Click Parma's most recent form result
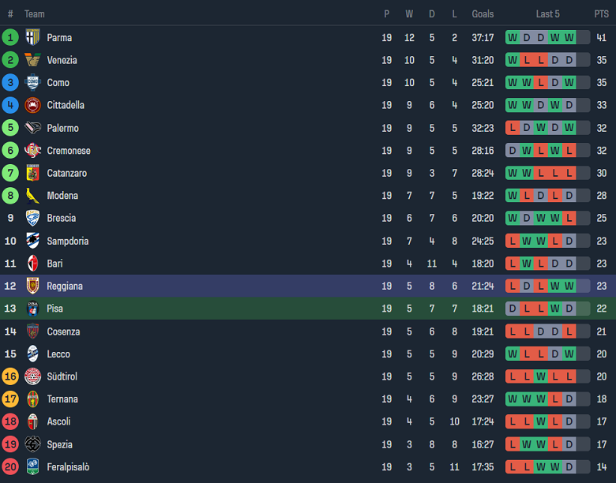 coord(569,37)
